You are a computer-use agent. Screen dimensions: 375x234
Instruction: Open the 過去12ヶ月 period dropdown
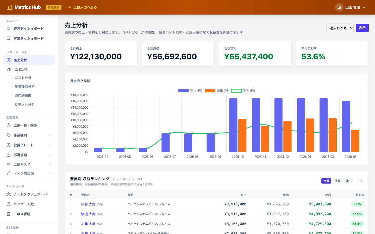pyautogui.click(x=340, y=28)
